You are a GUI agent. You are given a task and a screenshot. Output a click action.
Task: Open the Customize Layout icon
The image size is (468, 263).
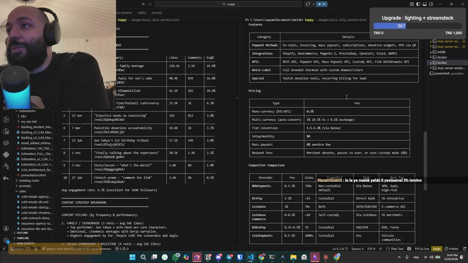412,4
